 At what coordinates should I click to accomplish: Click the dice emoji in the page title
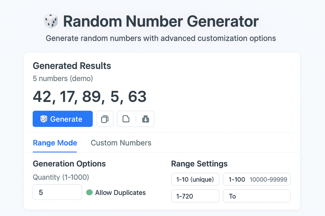point(51,21)
